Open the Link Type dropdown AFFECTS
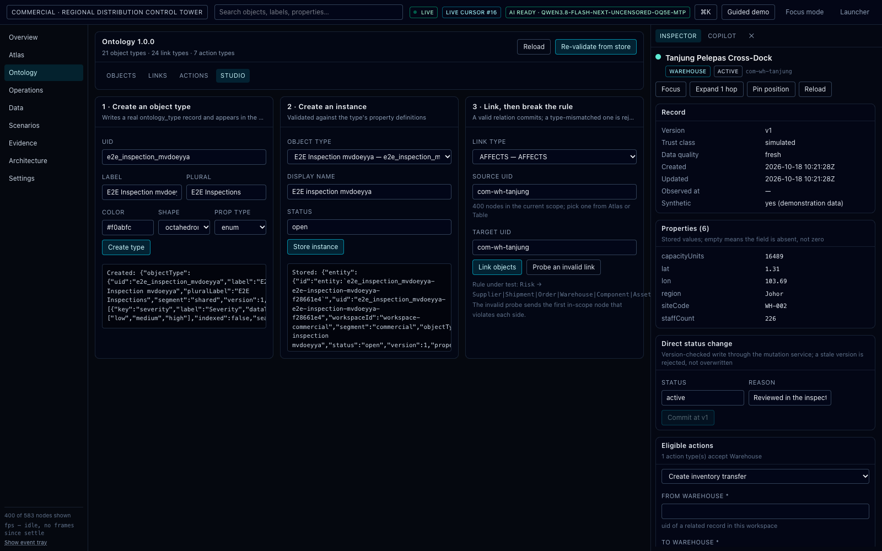The width and height of the screenshot is (882, 551). tap(555, 157)
